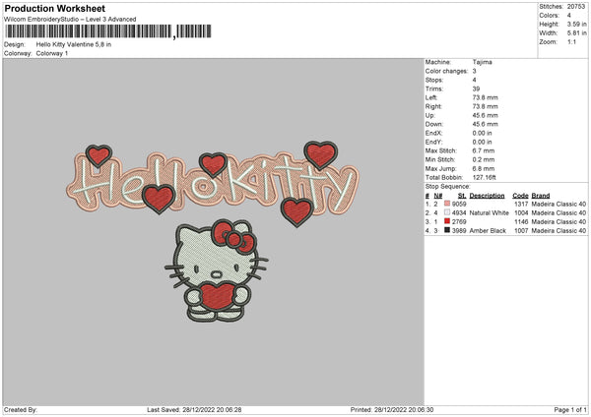Click the Height value 3.59 in

click(576, 24)
